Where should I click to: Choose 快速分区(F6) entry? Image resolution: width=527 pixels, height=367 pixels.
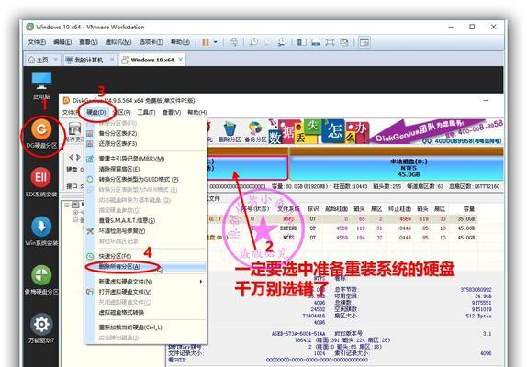(146, 256)
